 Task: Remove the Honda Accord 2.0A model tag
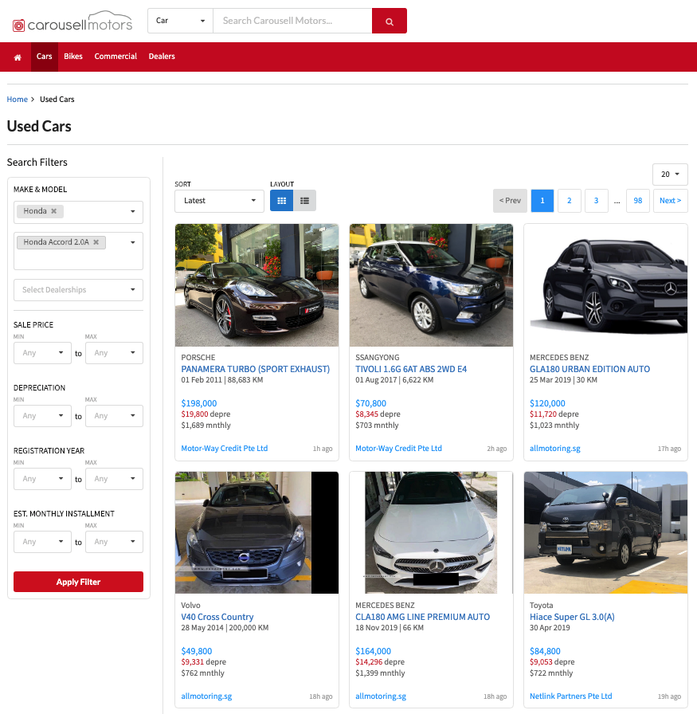(x=96, y=242)
